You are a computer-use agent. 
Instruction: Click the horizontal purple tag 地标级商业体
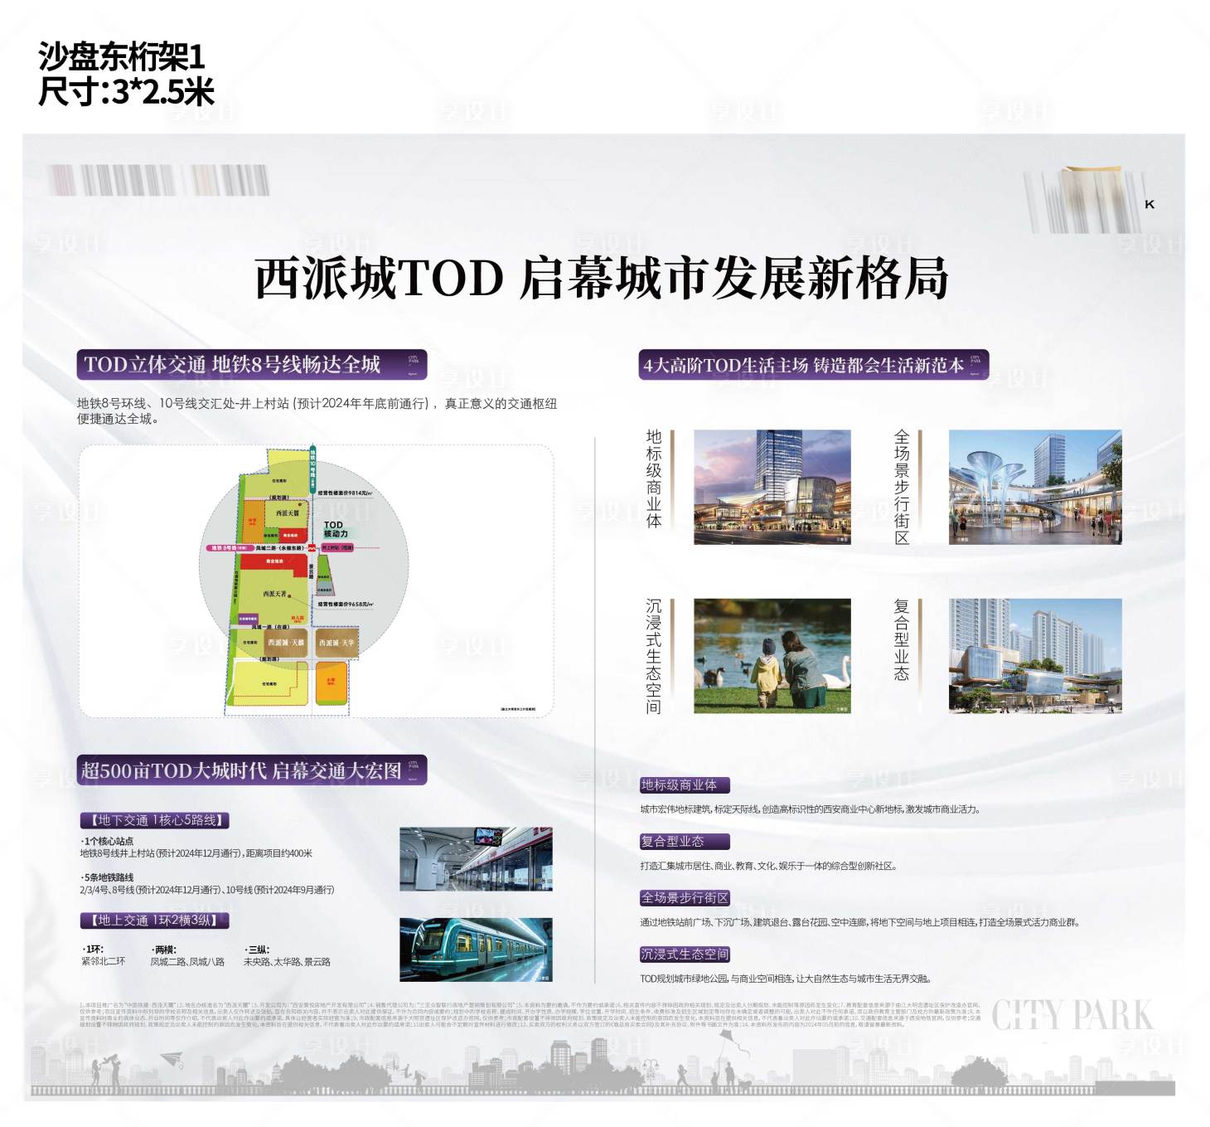pos(685,785)
